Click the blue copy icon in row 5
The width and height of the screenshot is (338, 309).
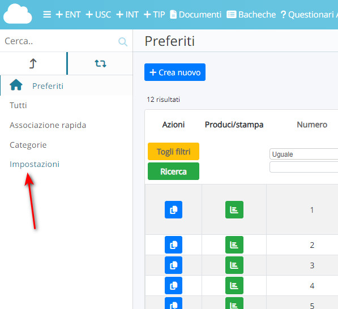[173, 303]
